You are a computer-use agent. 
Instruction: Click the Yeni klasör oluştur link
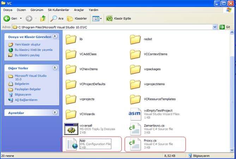click(27, 45)
